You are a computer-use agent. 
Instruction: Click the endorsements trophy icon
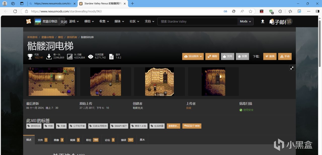pos(30,56)
